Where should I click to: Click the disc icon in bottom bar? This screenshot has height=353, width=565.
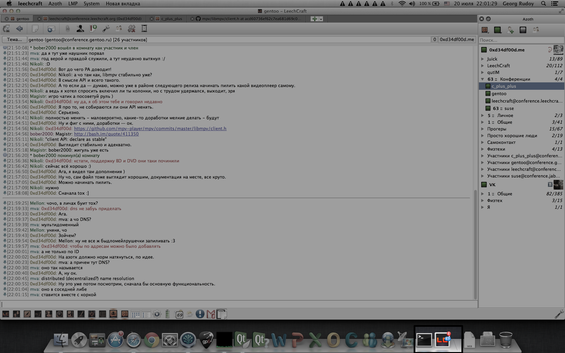pos(60,314)
